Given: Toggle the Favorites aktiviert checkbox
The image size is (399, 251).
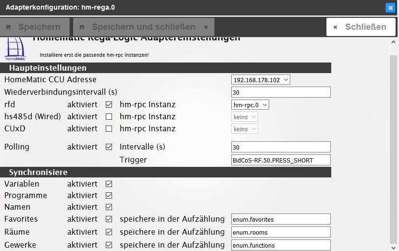Looking at the screenshot, I should click(109, 219).
